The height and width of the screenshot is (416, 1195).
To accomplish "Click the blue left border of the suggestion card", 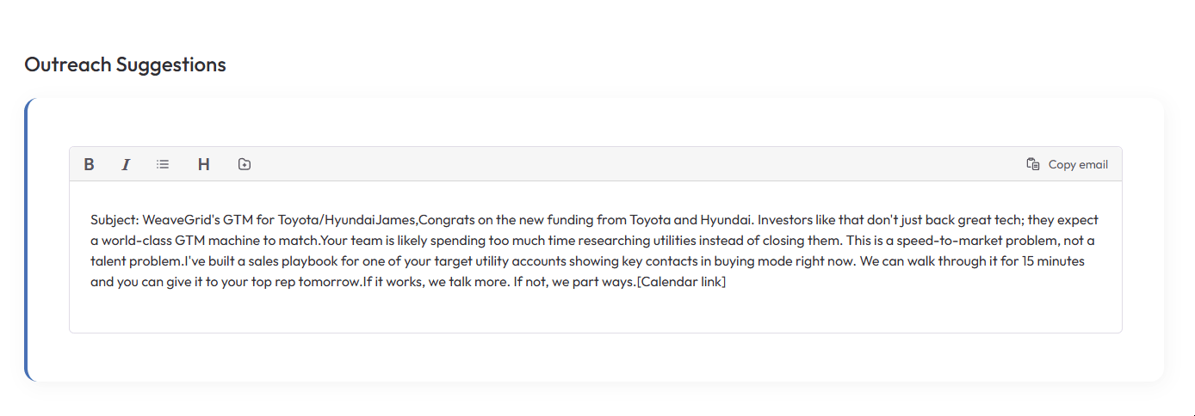I will (x=27, y=241).
